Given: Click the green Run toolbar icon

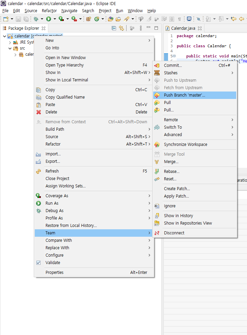Looking at the screenshot, I should tap(49, 19).
